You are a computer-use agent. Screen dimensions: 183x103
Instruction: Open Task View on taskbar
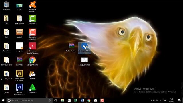point(56,100)
